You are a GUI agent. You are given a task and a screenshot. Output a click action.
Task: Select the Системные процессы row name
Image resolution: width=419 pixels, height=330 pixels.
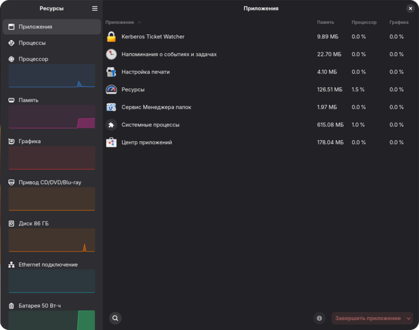click(151, 124)
